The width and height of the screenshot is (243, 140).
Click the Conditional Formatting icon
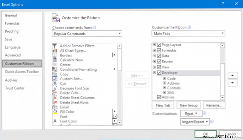coord(54,69)
